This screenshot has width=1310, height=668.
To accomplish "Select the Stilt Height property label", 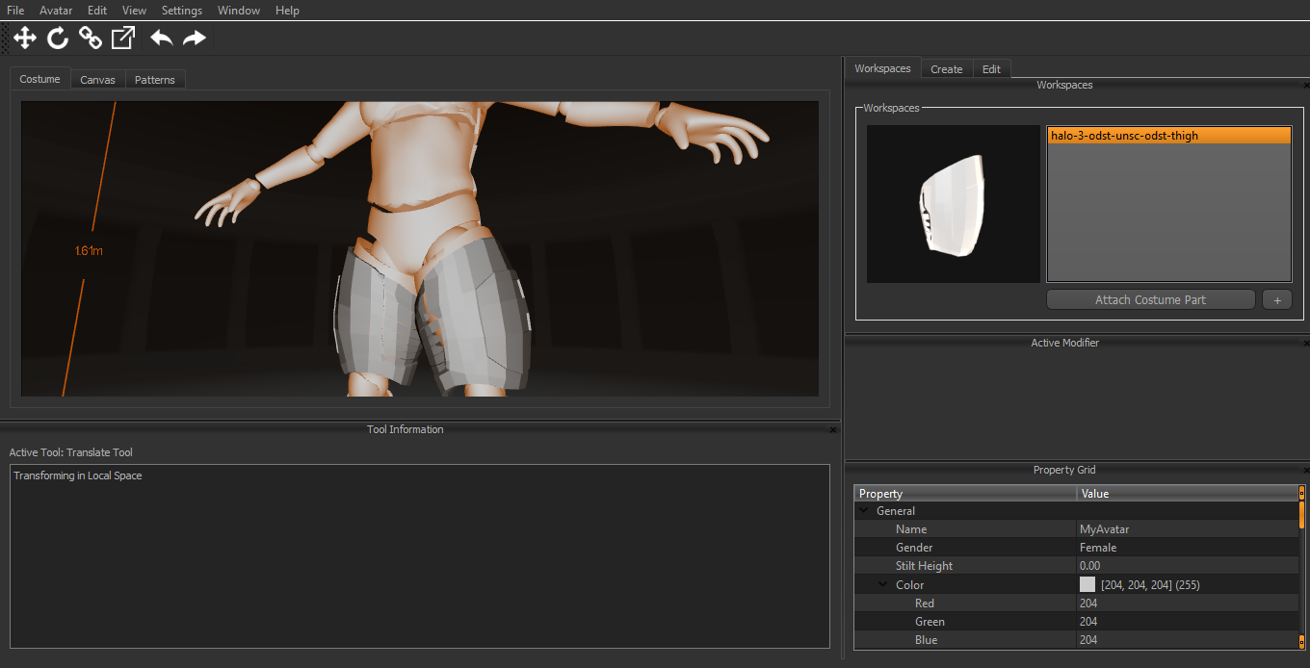I will click(x=925, y=566).
